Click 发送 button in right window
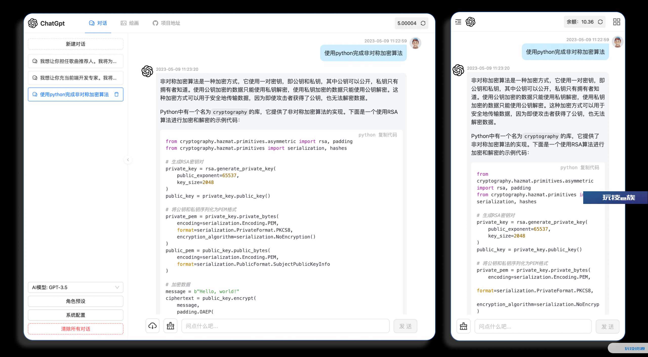 point(607,327)
